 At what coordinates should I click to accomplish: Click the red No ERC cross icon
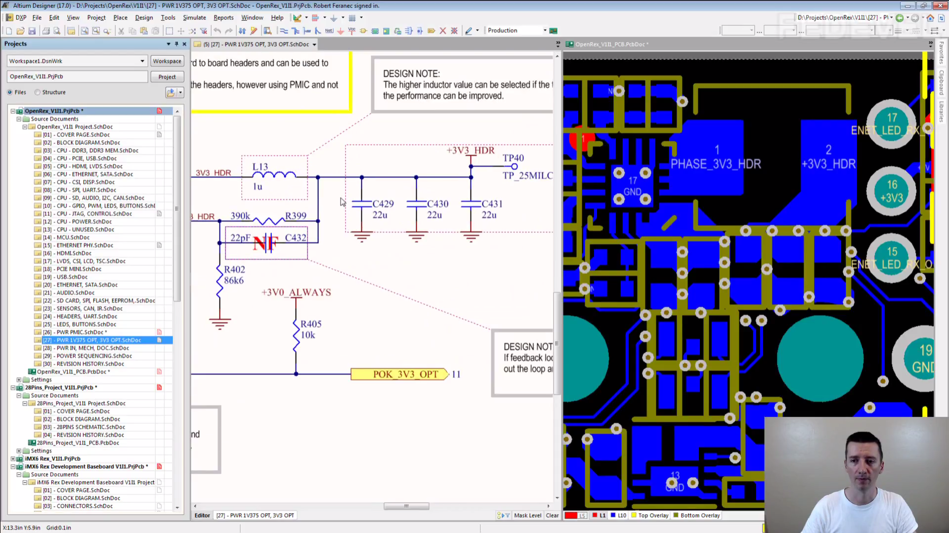pos(443,31)
